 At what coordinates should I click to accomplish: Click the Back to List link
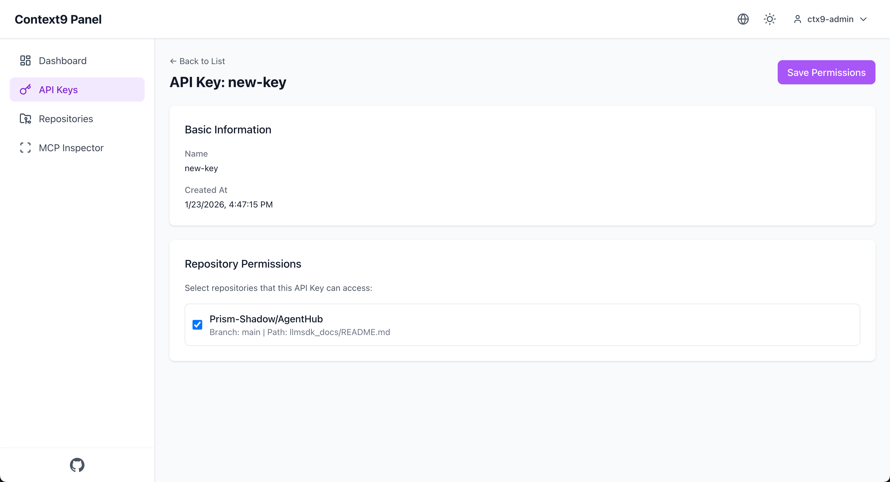197,61
